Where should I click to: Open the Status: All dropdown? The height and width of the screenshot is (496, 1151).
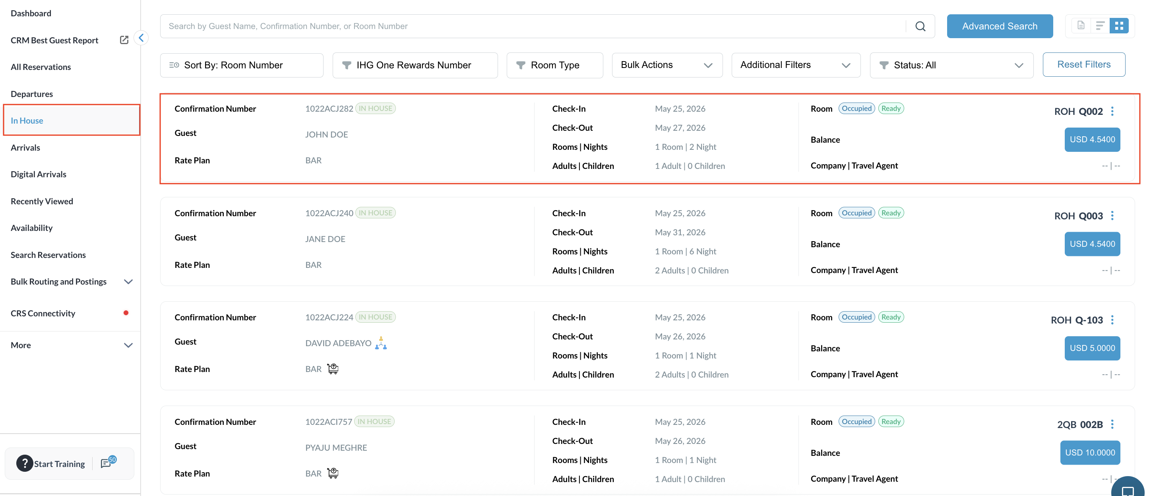pos(951,65)
